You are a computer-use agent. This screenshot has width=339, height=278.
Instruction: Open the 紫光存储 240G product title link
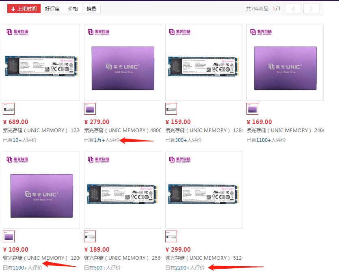click(x=285, y=130)
